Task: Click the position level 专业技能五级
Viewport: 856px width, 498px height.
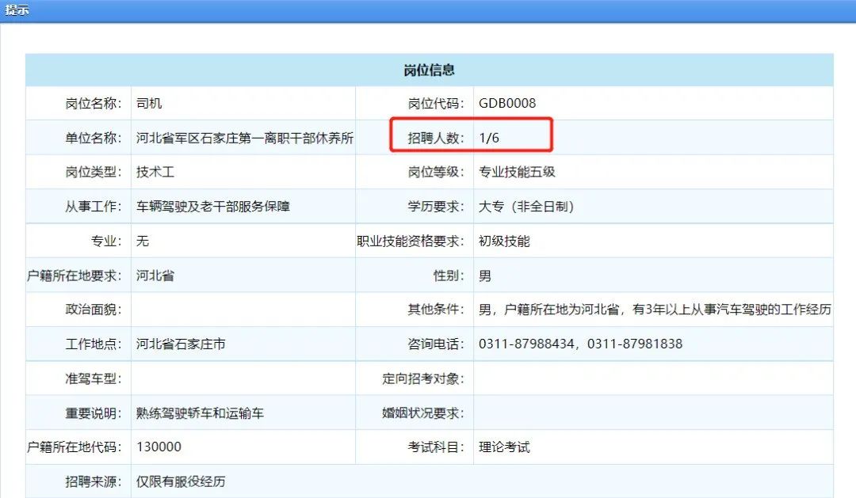Action: tap(517, 172)
